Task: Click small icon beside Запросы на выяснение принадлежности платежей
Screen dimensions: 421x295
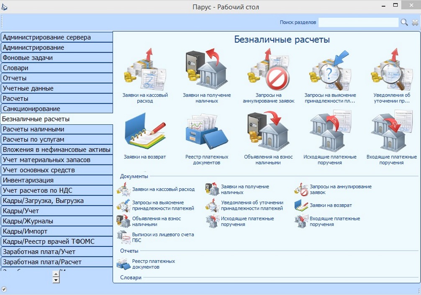Action: pyautogui.click(x=123, y=205)
